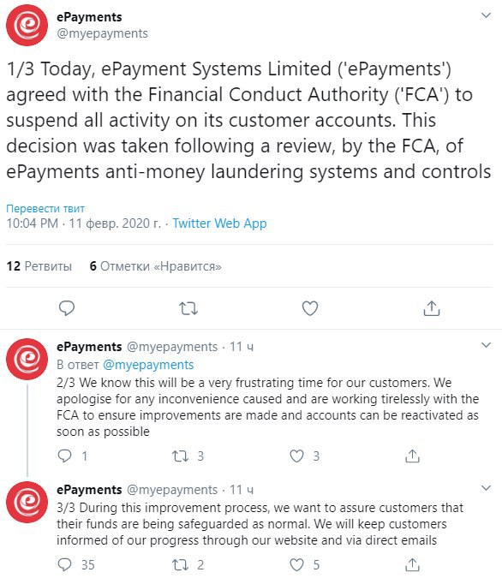
Task: Like the 2/3 tweet with 3 likes
Action: pos(296,456)
